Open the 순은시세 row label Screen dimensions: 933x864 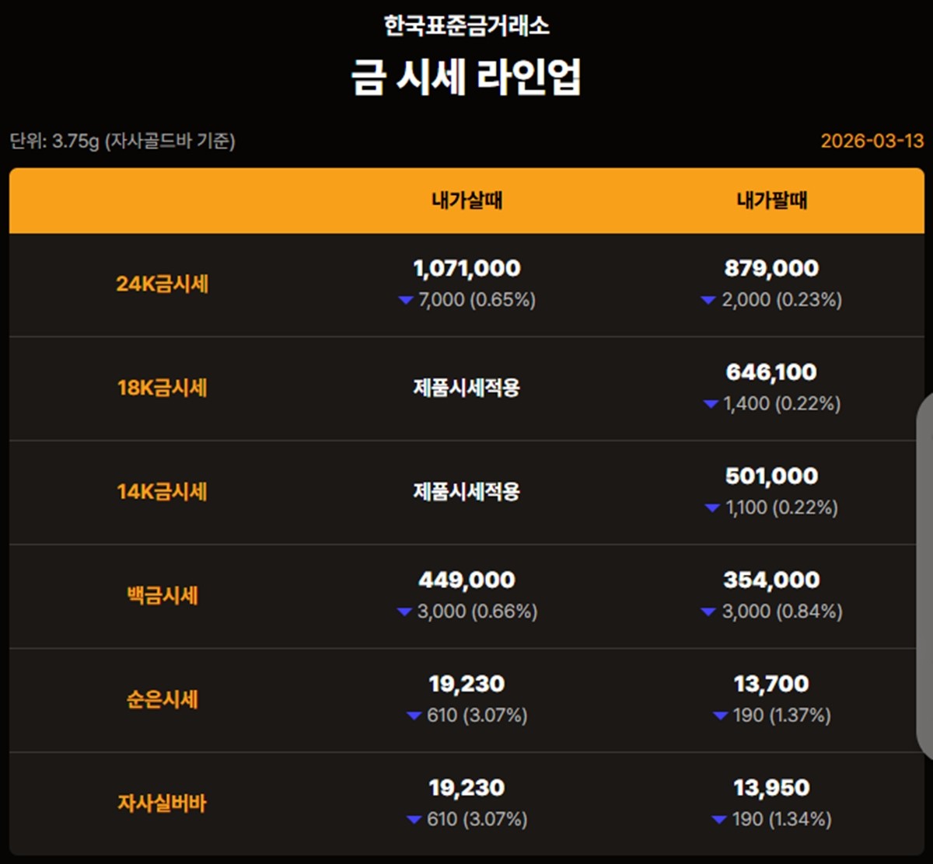pyautogui.click(x=162, y=699)
